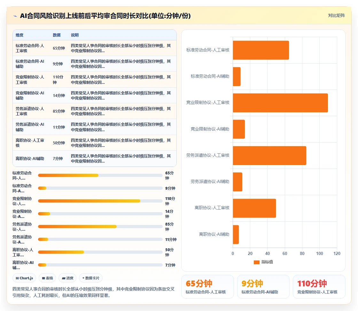
Task: Click the 110分钟 progress bar for 竞业限制协议
Action: [100, 201]
